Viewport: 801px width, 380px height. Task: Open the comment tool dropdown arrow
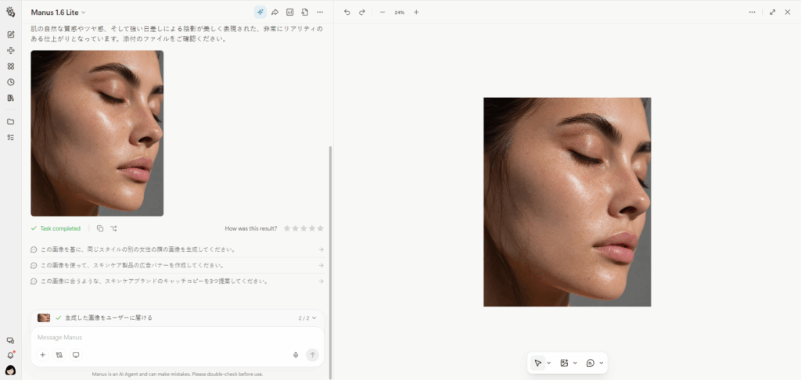[x=602, y=363]
